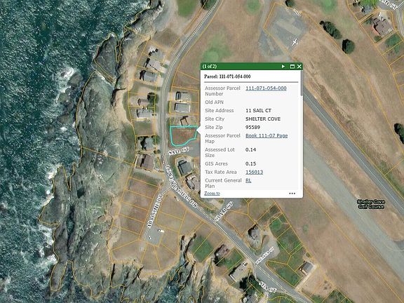
Task: Show the next feature with the arrow
Action: click(x=283, y=67)
